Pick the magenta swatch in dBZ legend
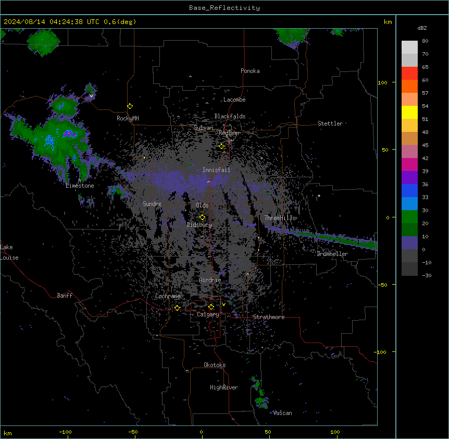Image resolution: width=449 pixels, height=439 pixels. 409,164
